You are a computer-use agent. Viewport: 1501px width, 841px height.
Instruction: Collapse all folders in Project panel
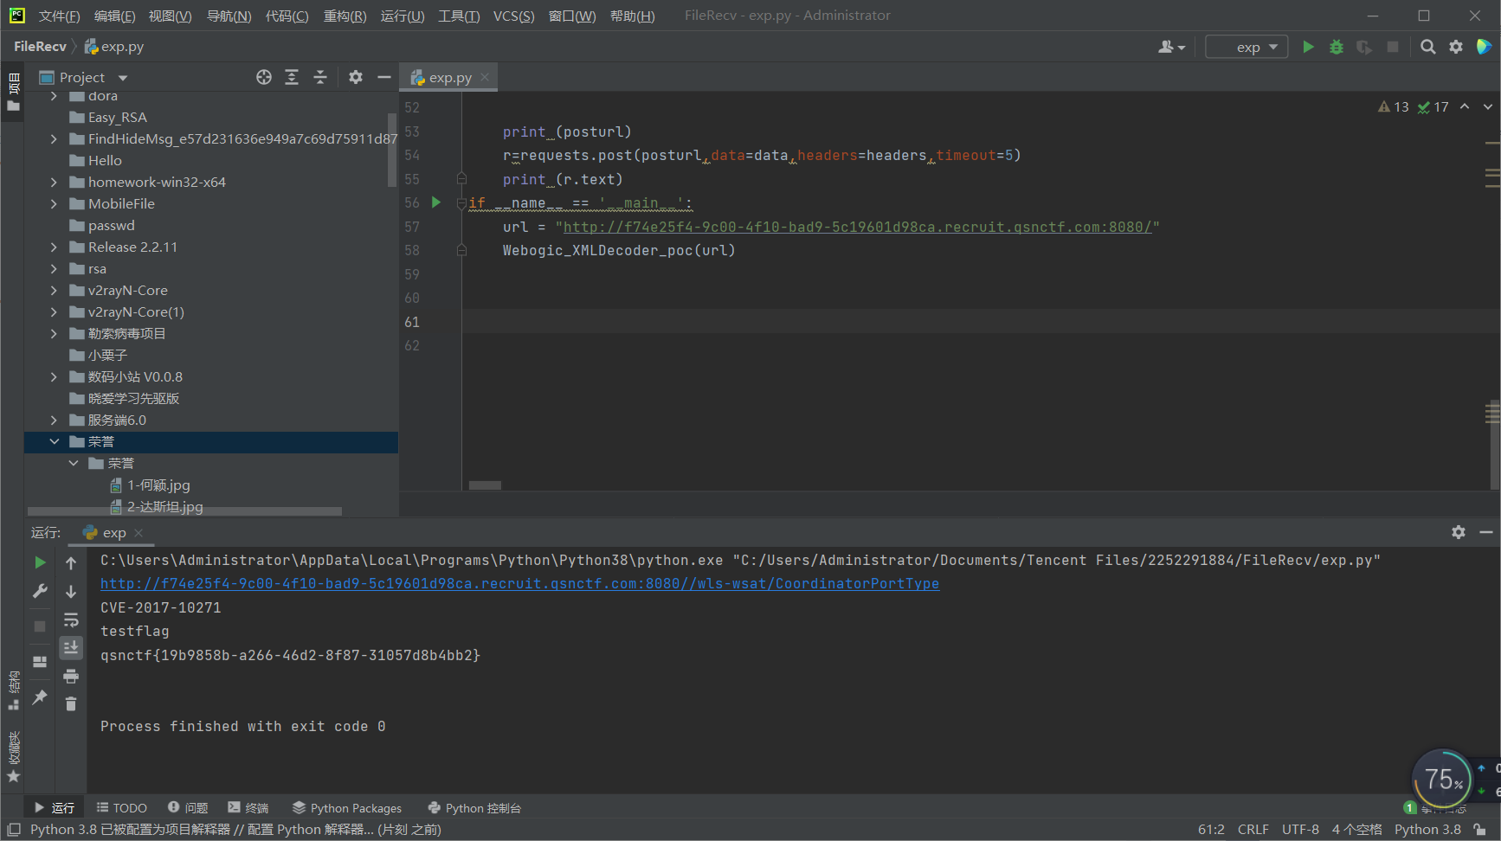click(x=320, y=77)
